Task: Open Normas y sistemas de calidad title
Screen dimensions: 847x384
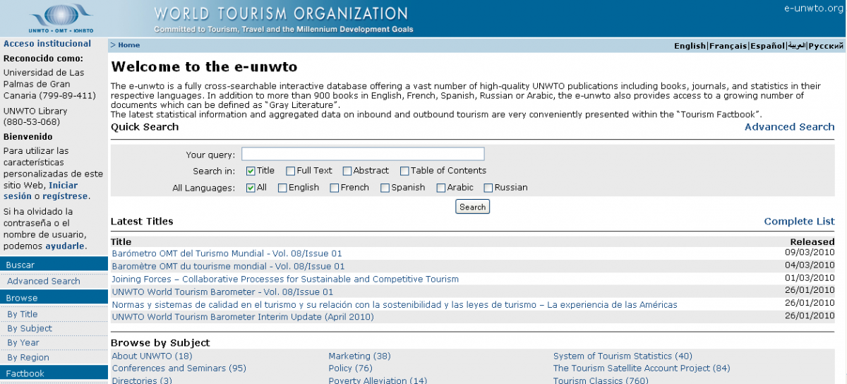Action: [395, 304]
